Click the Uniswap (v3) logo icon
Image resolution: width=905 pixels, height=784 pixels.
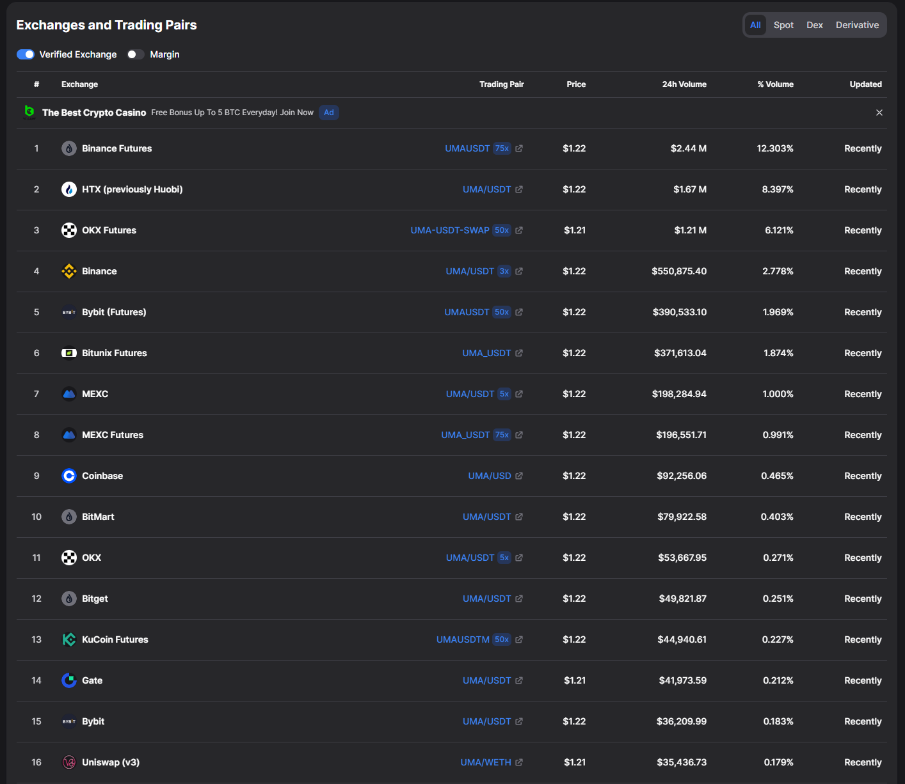(x=69, y=762)
